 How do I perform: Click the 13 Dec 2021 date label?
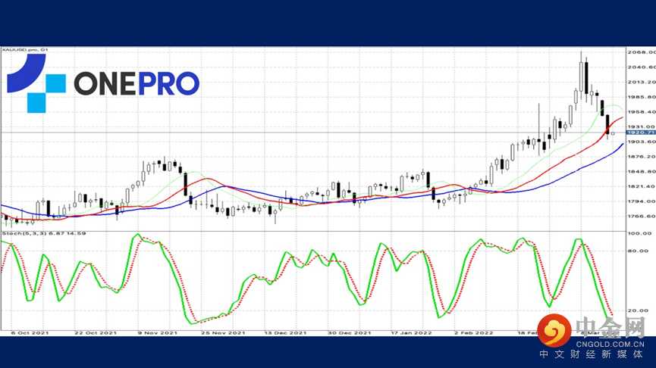285,333
